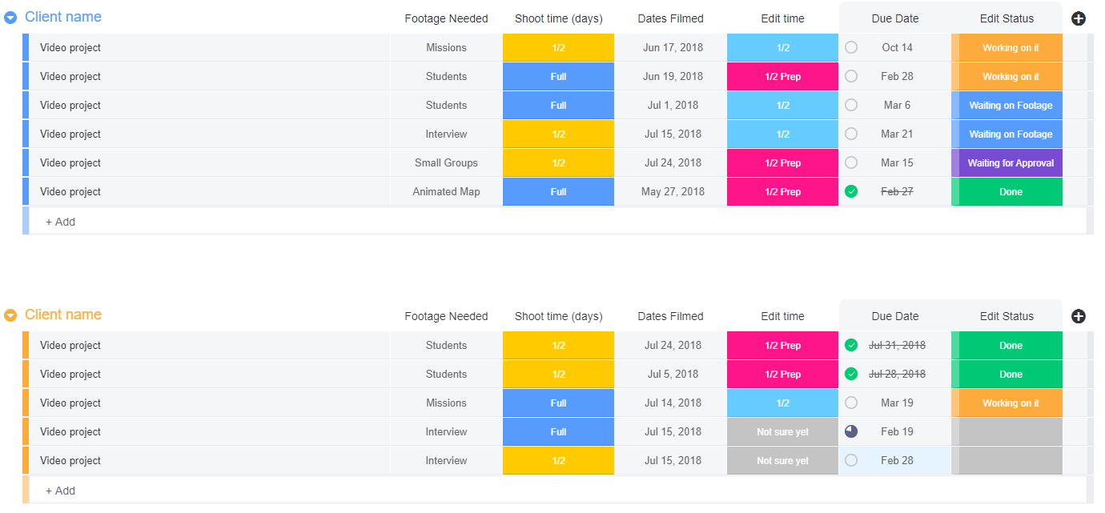This screenshot has width=1105, height=513.
Task: Open the Waiting for Approval status dropdown
Action: [1011, 162]
